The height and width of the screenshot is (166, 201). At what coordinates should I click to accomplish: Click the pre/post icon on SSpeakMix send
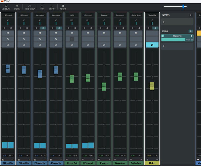(x=192, y=36)
